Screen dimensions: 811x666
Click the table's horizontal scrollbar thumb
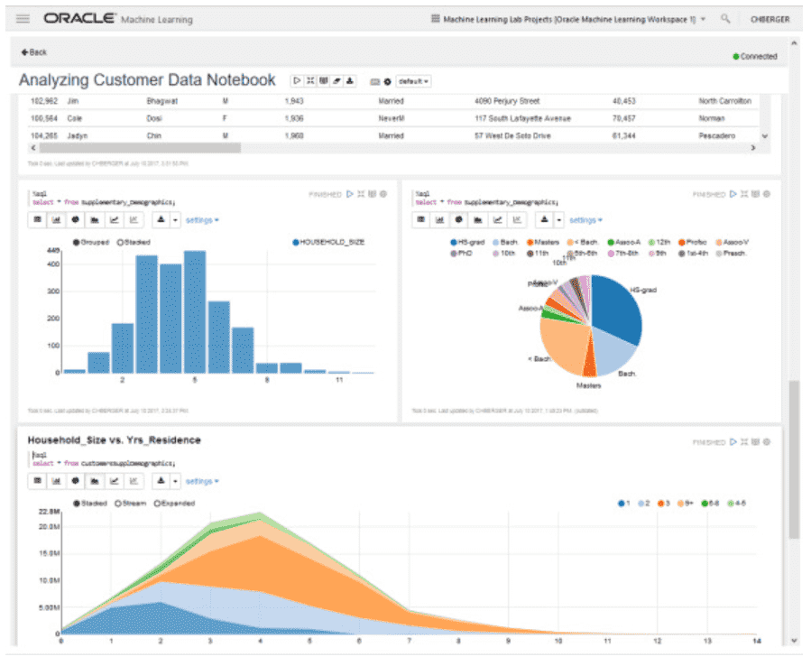[140, 148]
